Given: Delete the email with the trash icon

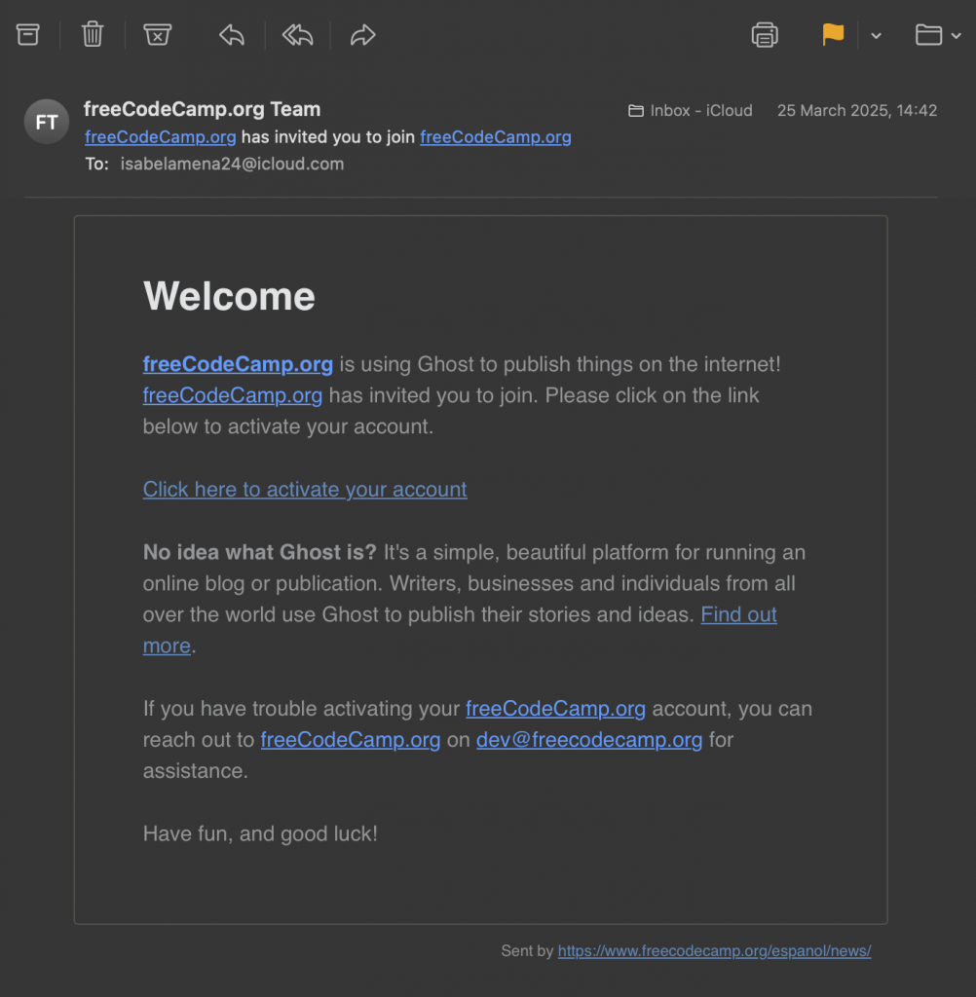Looking at the screenshot, I should 93,35.
